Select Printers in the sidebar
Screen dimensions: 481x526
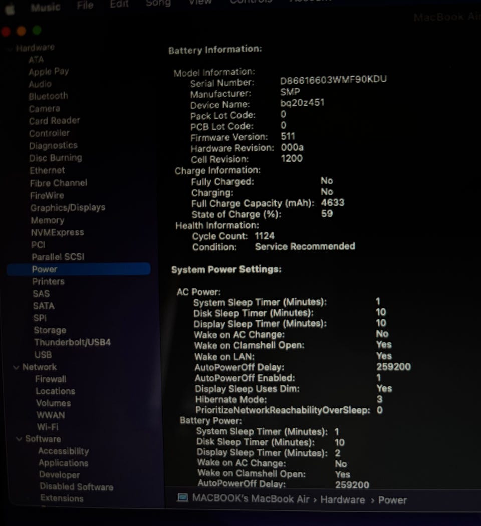click(48, 281)
